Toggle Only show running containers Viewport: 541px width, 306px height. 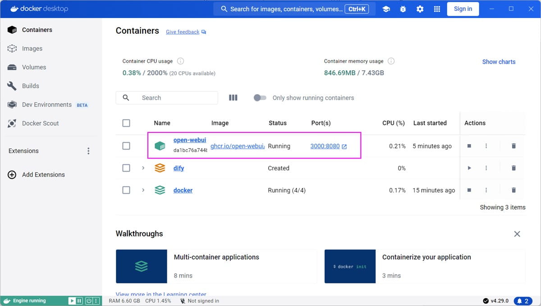point(260,98)
